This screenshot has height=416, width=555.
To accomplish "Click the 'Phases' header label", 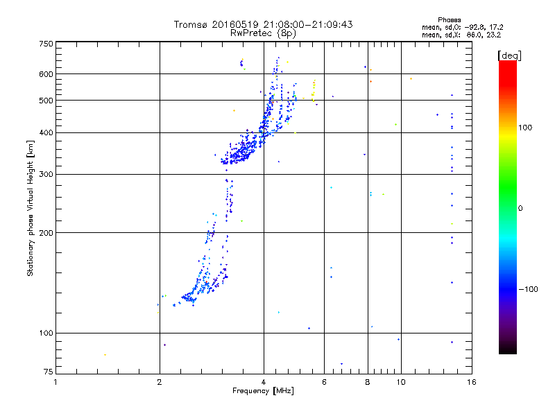I will pos(449,20).
